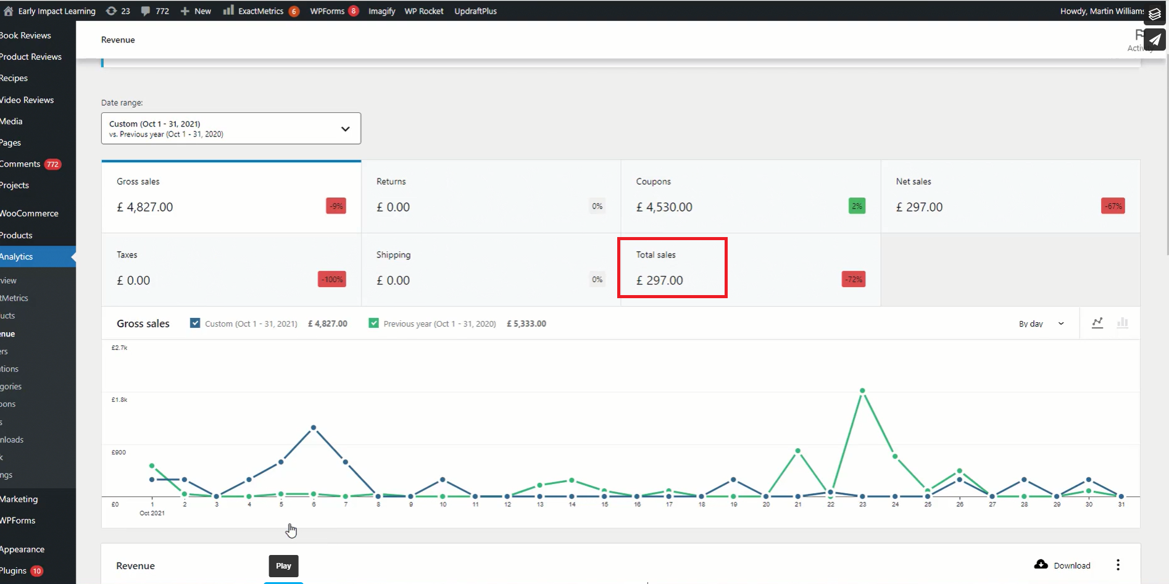Toggle the Custom Oct 2021 series checkbox

195,323
